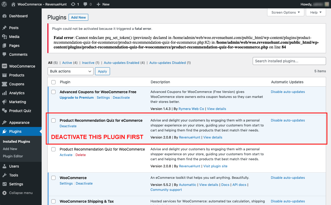Image resolution: width=331 pixels, height=205 pixels.
Task: Show Auto-updates Disabled (1) plugins
Action: 170,63
